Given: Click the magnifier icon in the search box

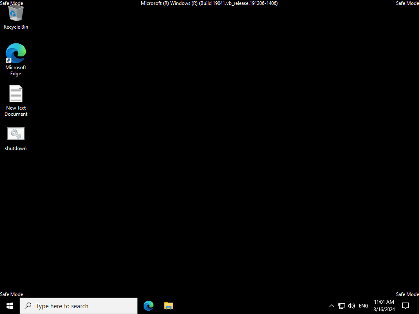Looking at the screenshot, I should 28,306.
